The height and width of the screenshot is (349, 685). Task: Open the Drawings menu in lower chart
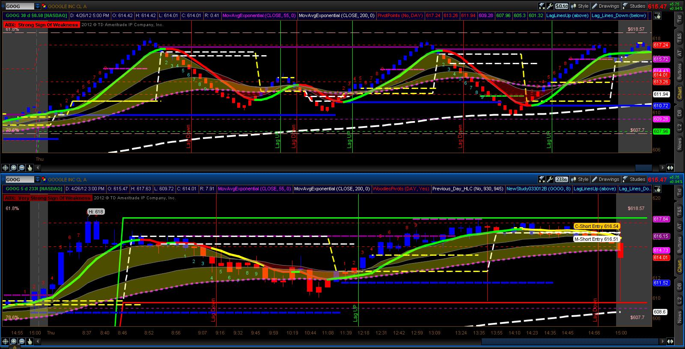[605, 180]
